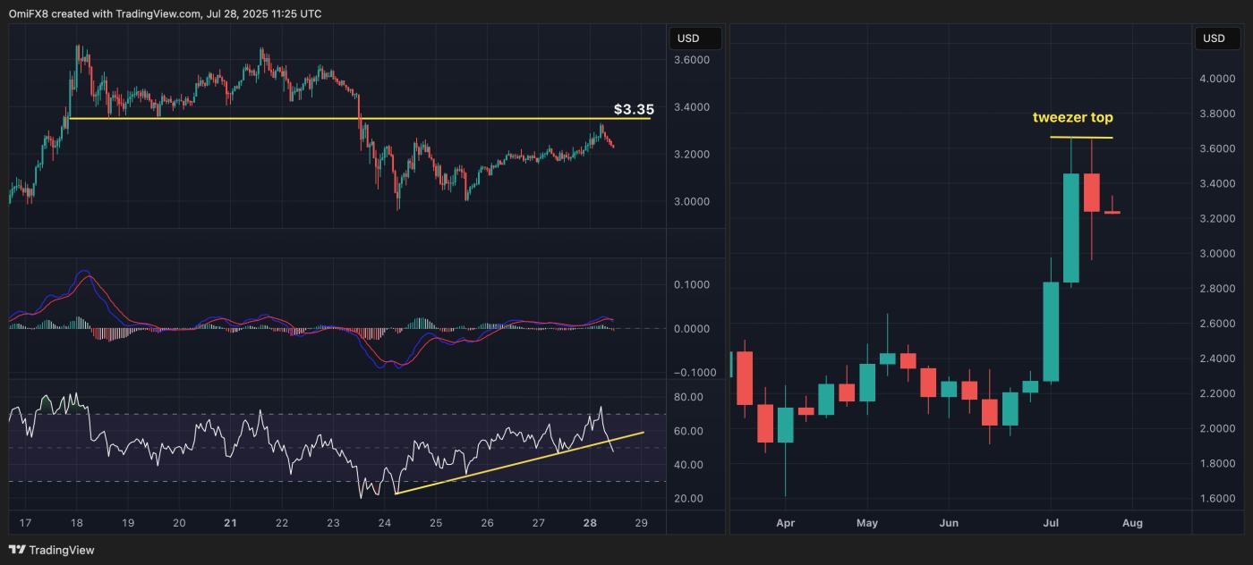This screenshot has width=1253, height=565.
Task: Select the yellow RSI rising trendline
Action: tap(519, 462)
